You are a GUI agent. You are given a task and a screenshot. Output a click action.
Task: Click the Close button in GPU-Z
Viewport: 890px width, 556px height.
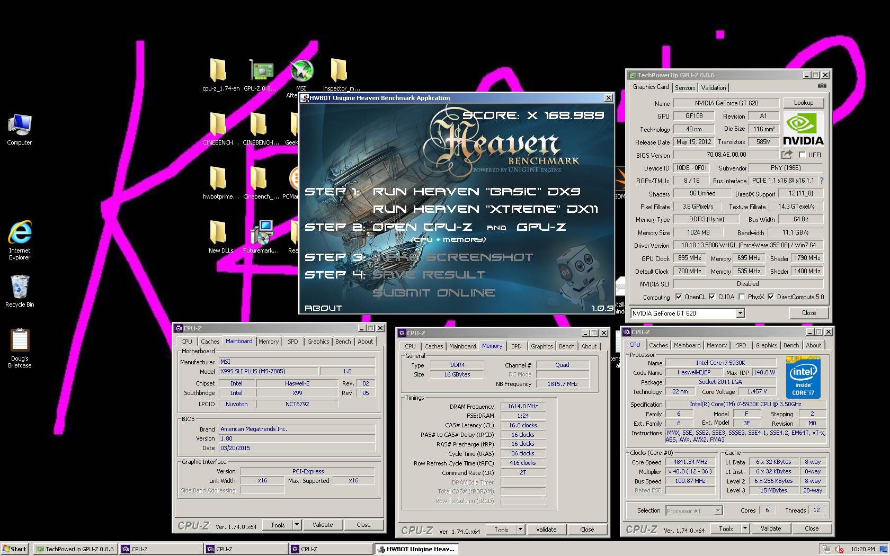click(809, 313)
